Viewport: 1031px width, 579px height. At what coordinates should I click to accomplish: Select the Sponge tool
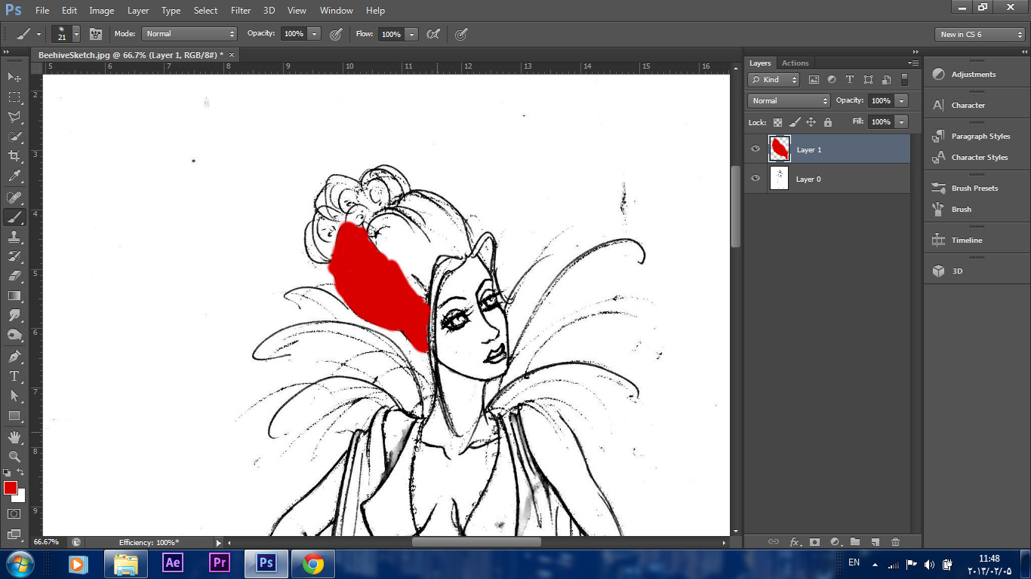(x=14, y=335)
